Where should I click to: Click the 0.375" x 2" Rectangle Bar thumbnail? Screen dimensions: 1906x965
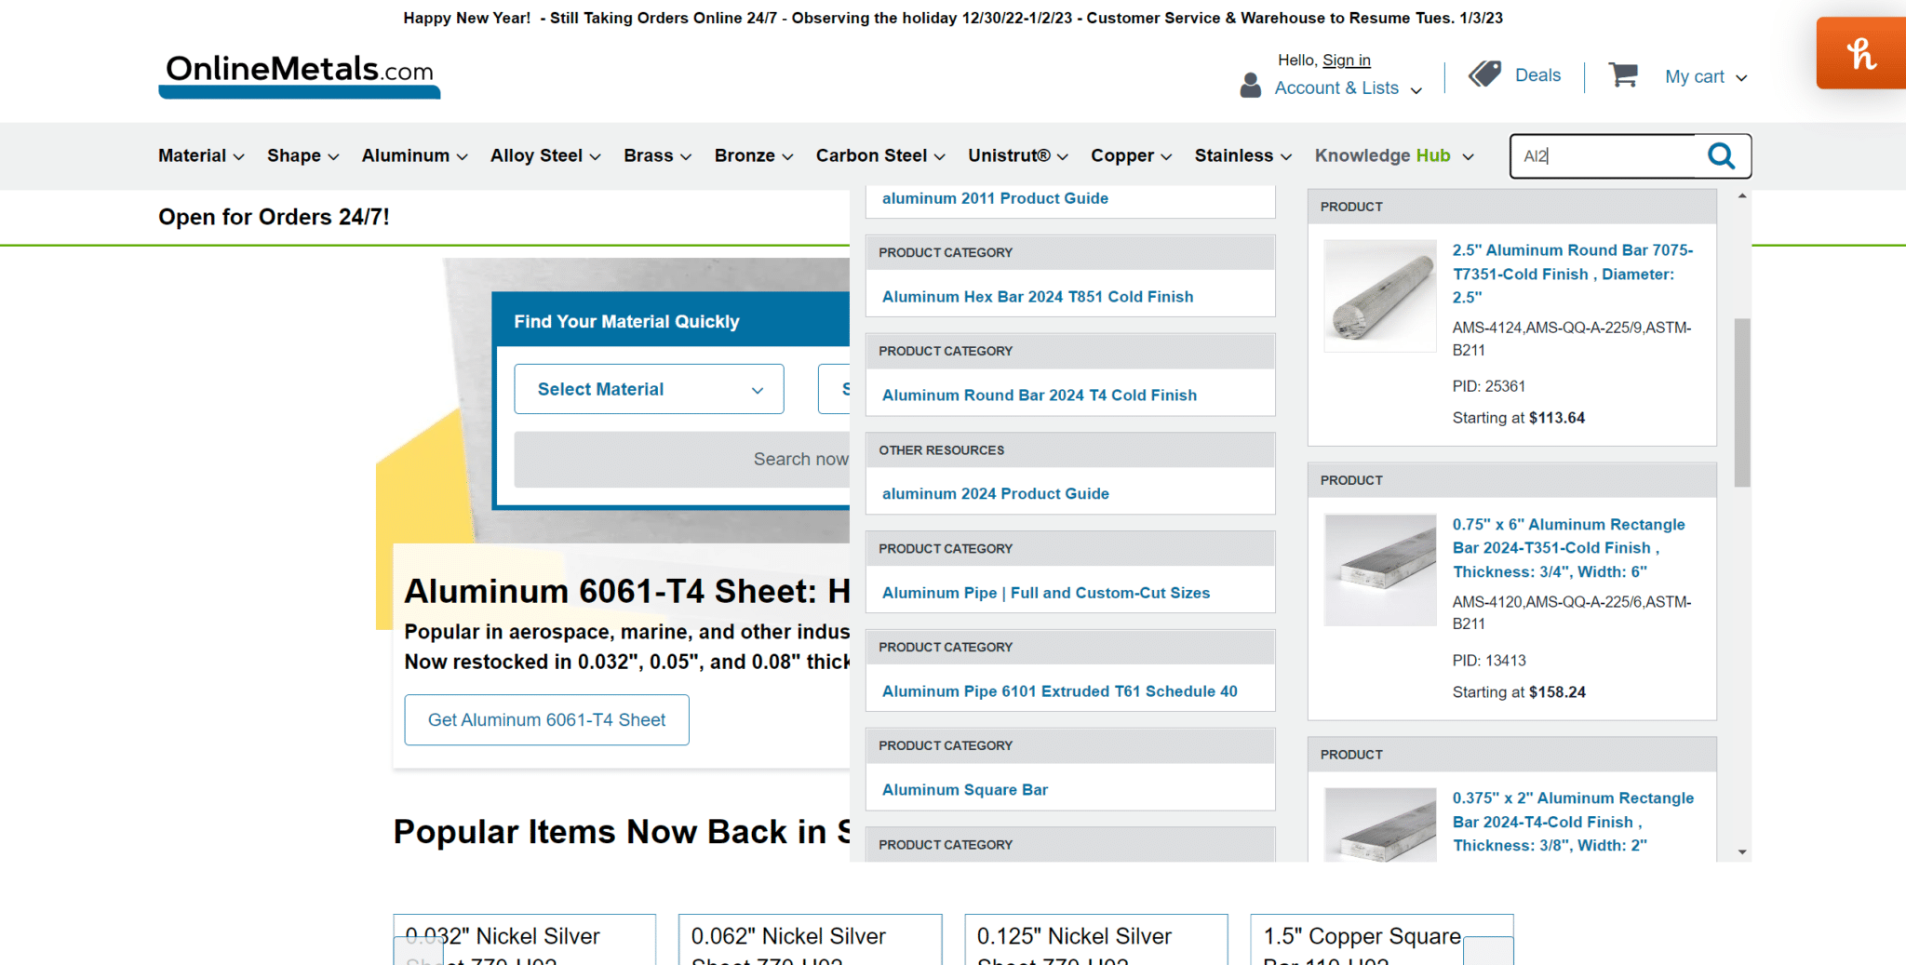[x=1380, y=824]
